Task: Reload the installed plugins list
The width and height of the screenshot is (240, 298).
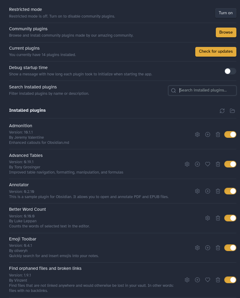Action: click(x=222, y=111)
